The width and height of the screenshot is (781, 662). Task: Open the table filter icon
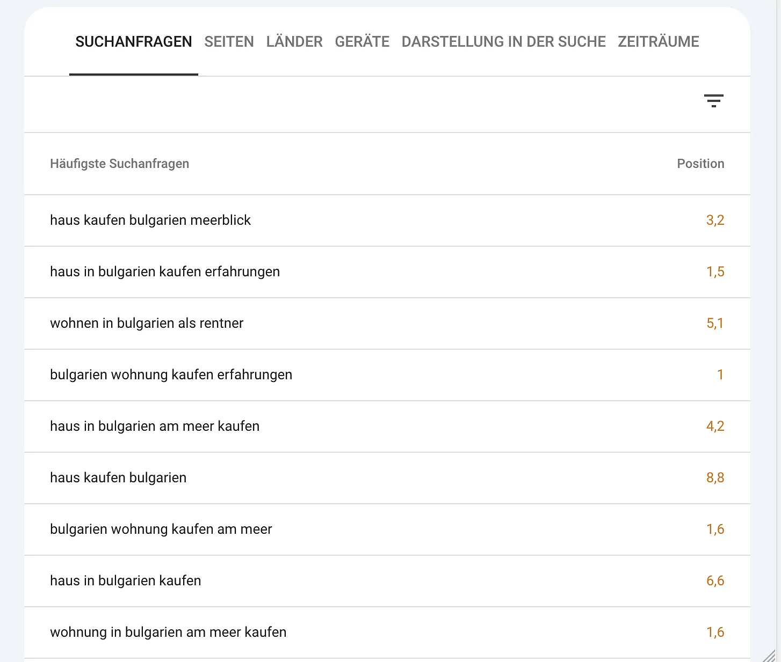point(713,101)
